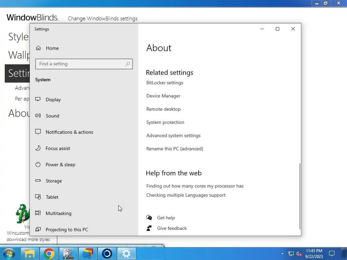Click the Focus assist moon icon
This screenshot has height=260, width=347.
click(x=38, y=148)
